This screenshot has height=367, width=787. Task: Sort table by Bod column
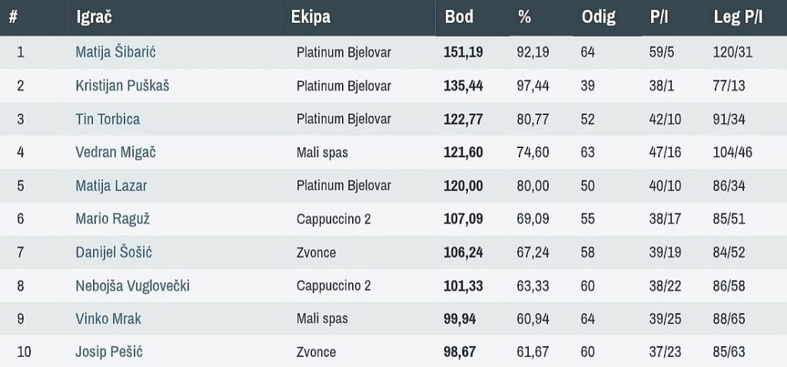(x=459, y=17)
